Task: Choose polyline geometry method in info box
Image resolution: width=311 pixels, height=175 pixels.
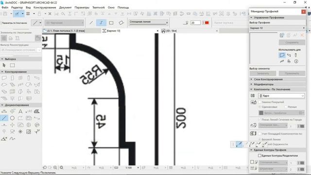Action: tap(101, 23)
